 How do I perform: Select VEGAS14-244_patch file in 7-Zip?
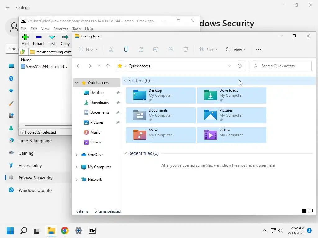point(44,66)
